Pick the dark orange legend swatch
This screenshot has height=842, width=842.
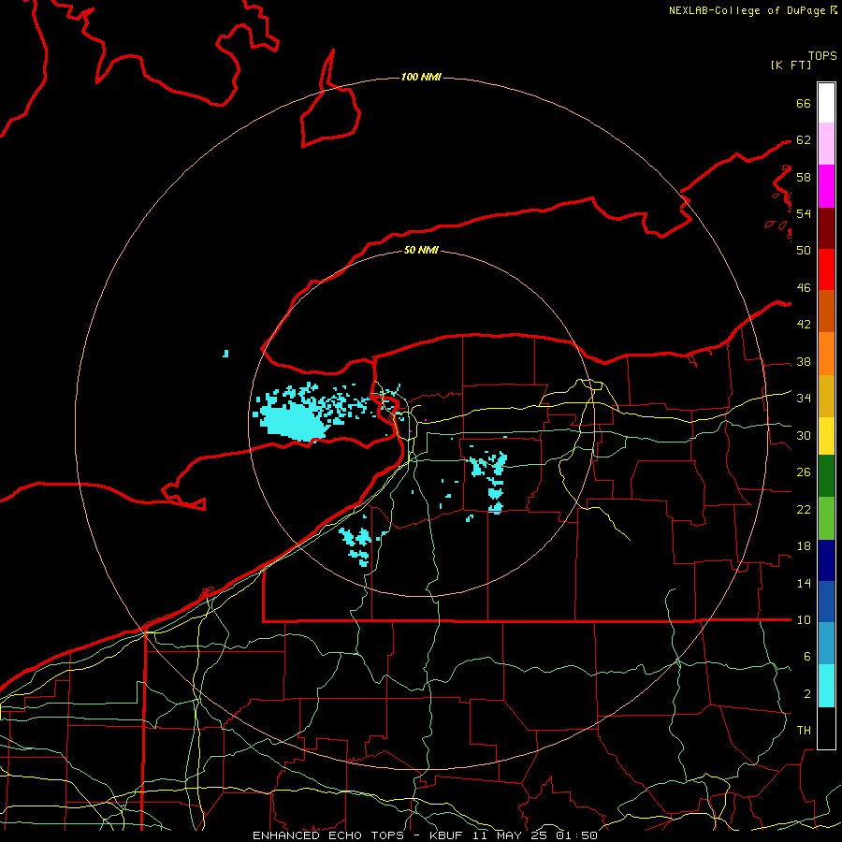tap(826, 312)
